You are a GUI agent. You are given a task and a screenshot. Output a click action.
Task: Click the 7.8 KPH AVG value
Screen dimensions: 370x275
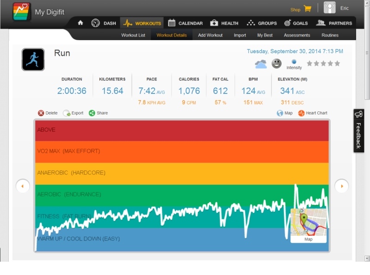coord(152,102)
